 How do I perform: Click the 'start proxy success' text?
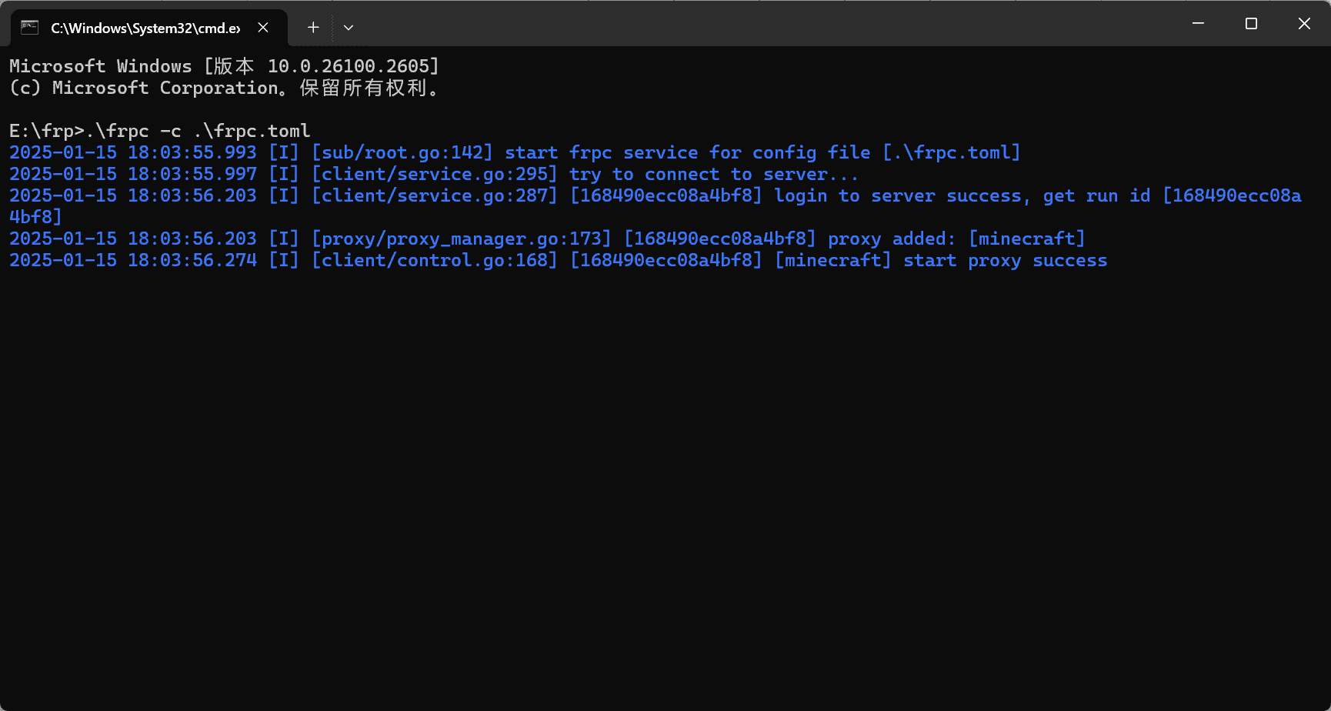(x=1006, y=260)
